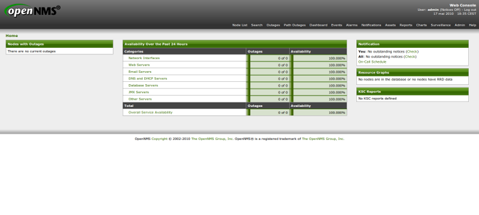Click 'No KSC reports defined' text
The height and width of the screenshot is (215, 479).
tap(377, 99)
